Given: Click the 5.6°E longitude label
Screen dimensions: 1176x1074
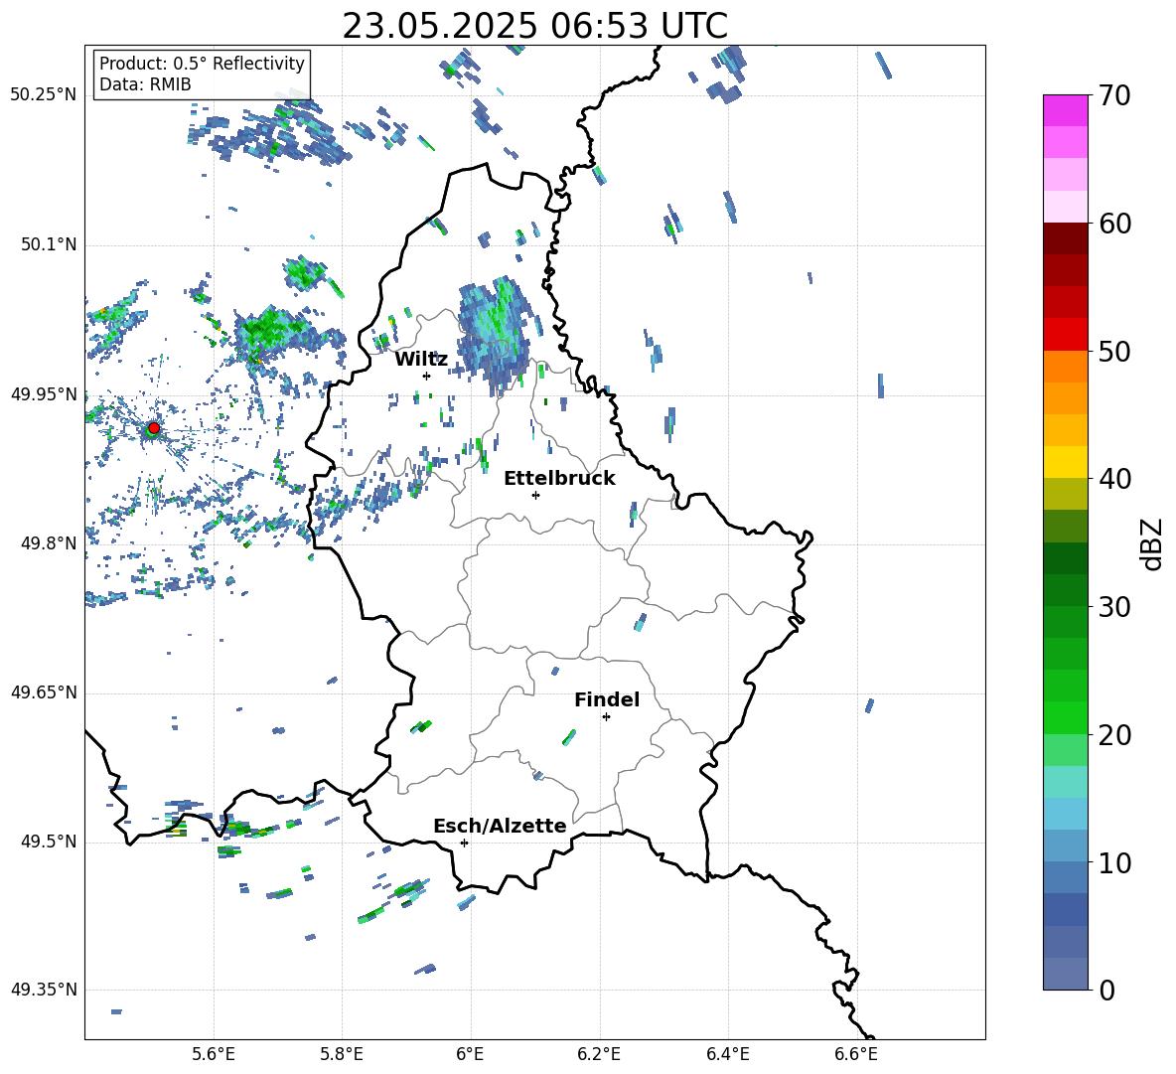Looking at the screenshot, I should (214, 1054).
